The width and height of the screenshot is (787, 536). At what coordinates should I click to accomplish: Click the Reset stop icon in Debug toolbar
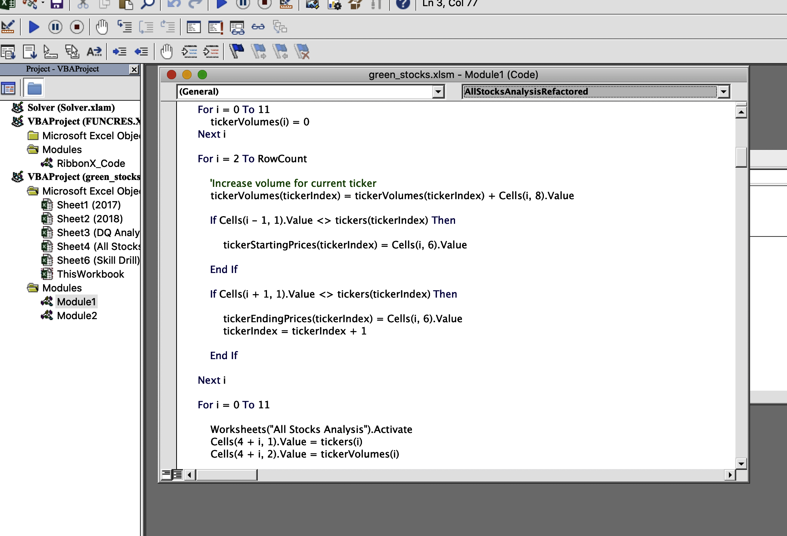[77, 27]
